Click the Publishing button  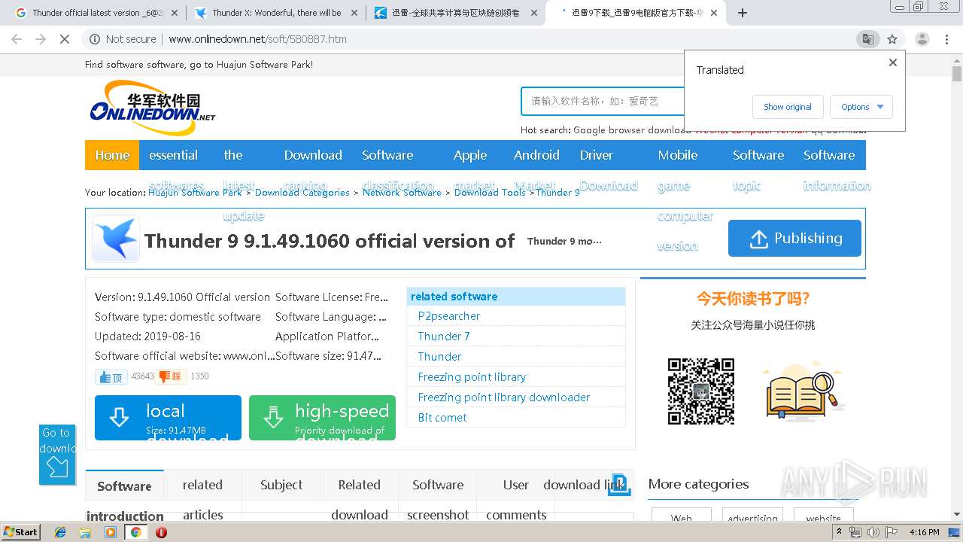[794, 238]
